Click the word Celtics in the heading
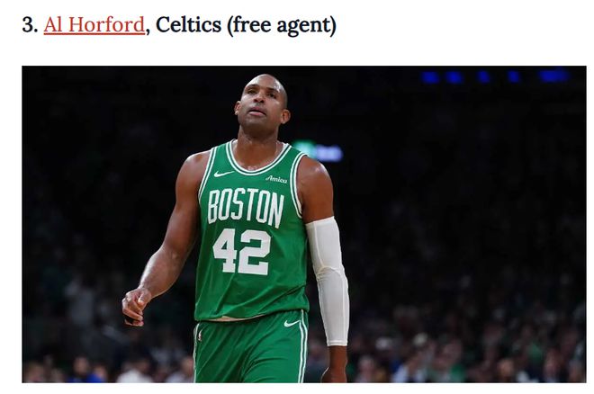This screenshot has width=594, height=394. pyautogui.click(x=188, y=25)
